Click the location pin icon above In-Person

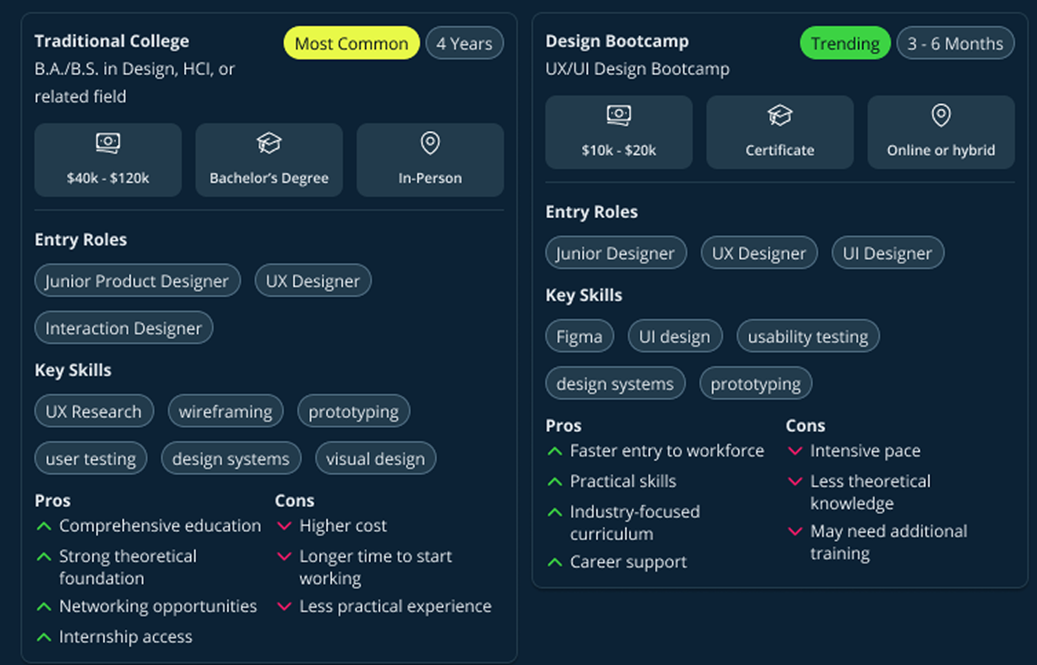(x=430, y=143)
